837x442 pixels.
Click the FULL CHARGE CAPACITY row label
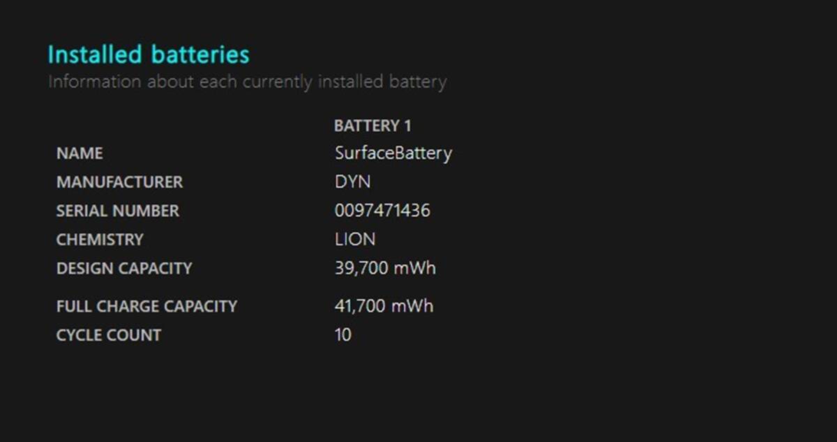(146, 306)
